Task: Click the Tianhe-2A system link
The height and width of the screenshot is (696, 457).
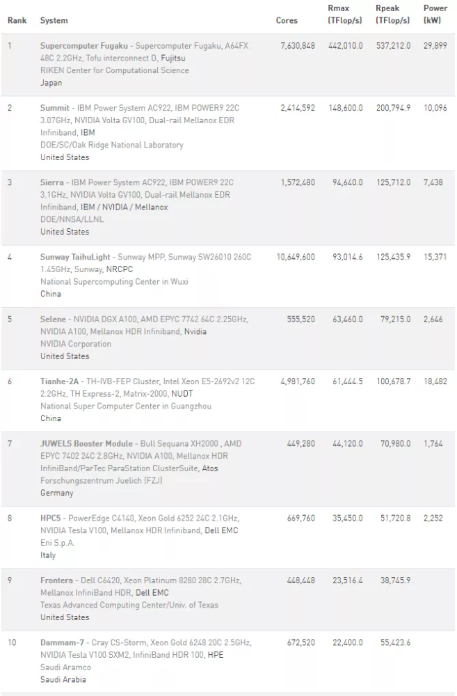Action: 60,381
